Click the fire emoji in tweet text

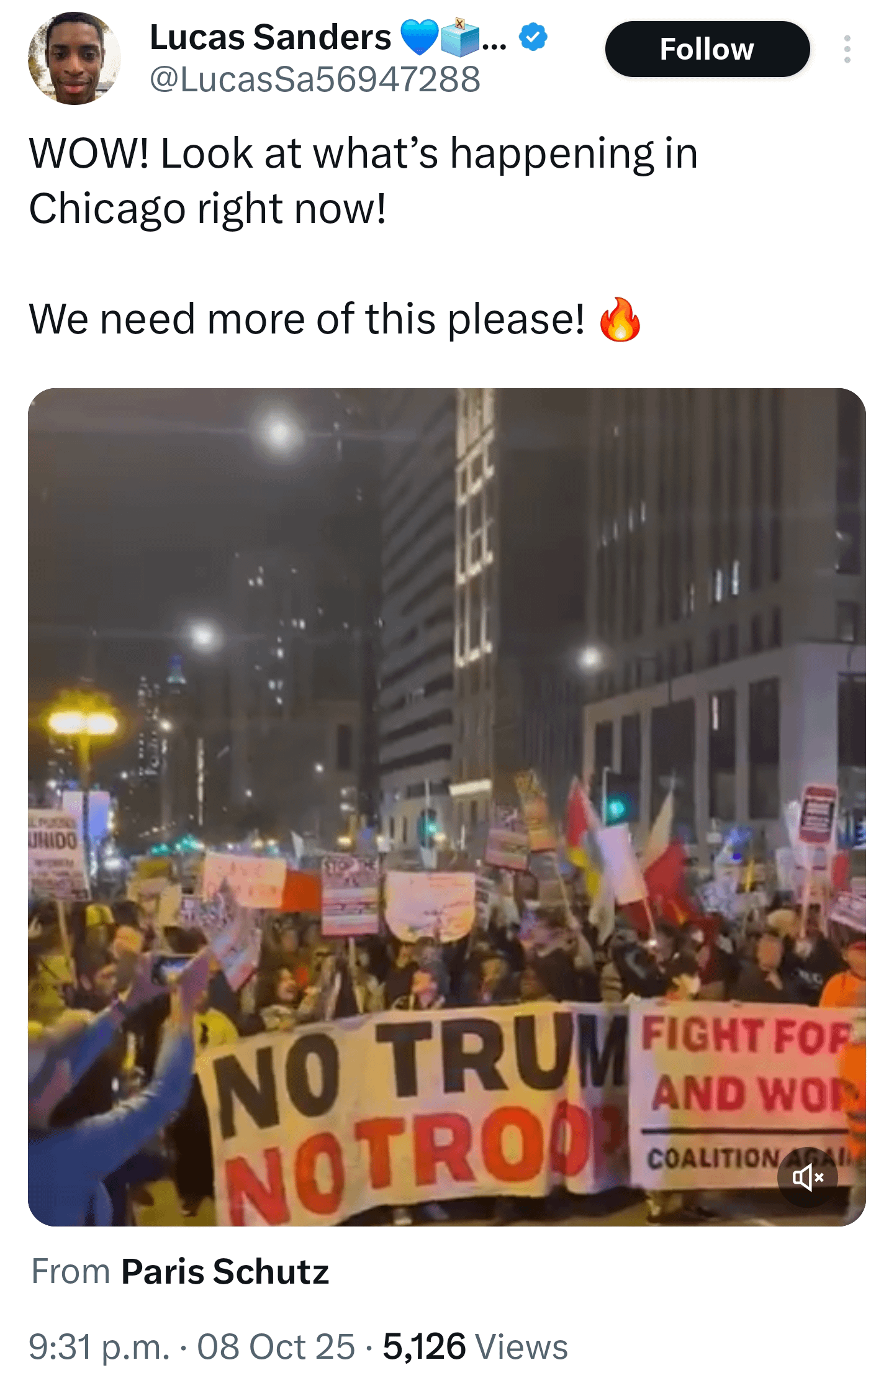620,319
